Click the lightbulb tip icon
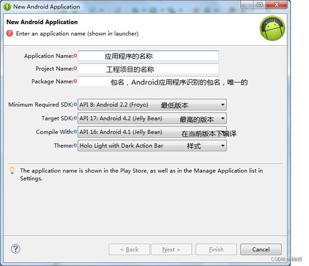This screenshot has width=309, height=266. [12, 170]
